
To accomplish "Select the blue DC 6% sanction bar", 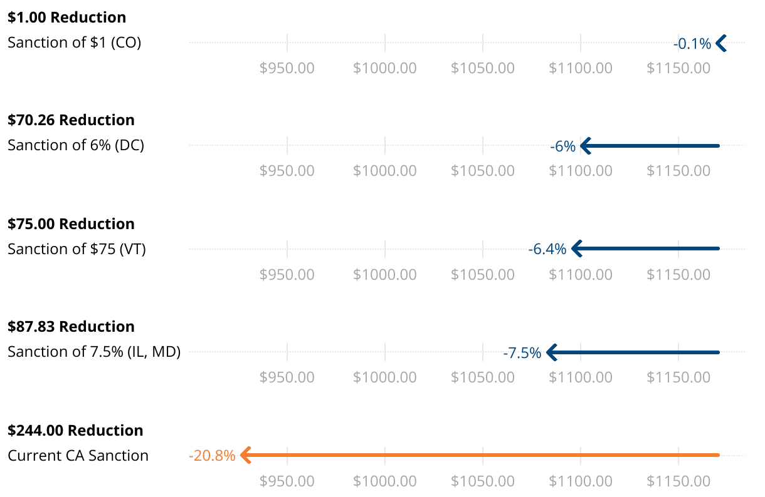I will tap(650, 146).
